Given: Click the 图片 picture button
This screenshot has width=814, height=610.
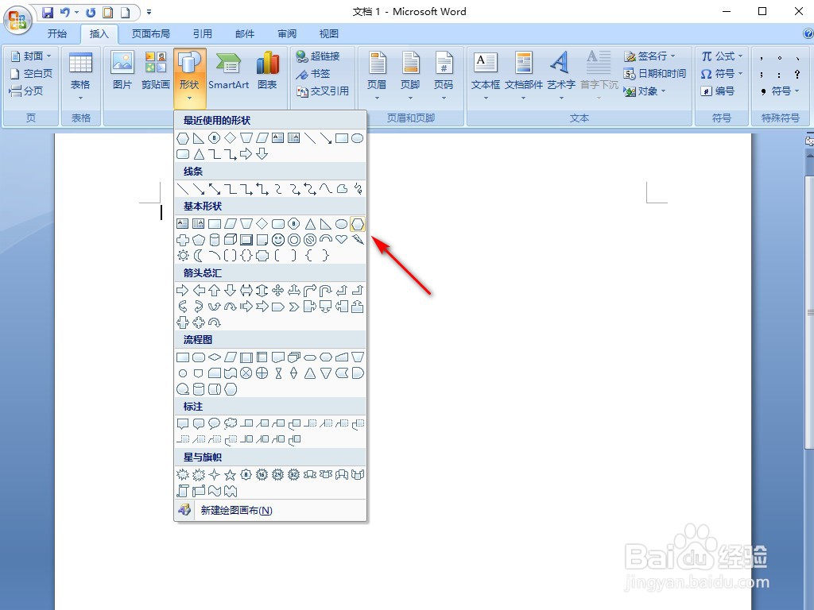Looking at the screenshot, I should coord(122,71).
